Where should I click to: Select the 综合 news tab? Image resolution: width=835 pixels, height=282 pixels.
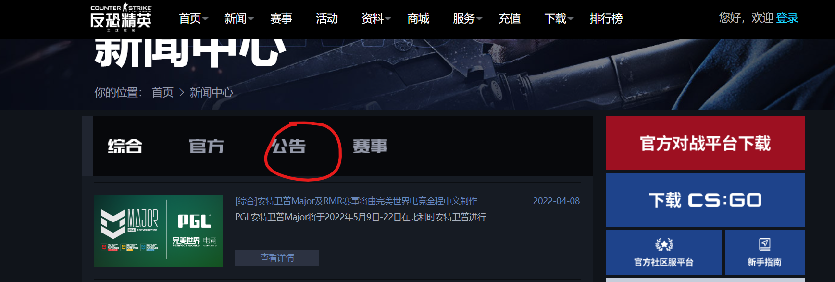pyautogui.click(x=125, y=146)
